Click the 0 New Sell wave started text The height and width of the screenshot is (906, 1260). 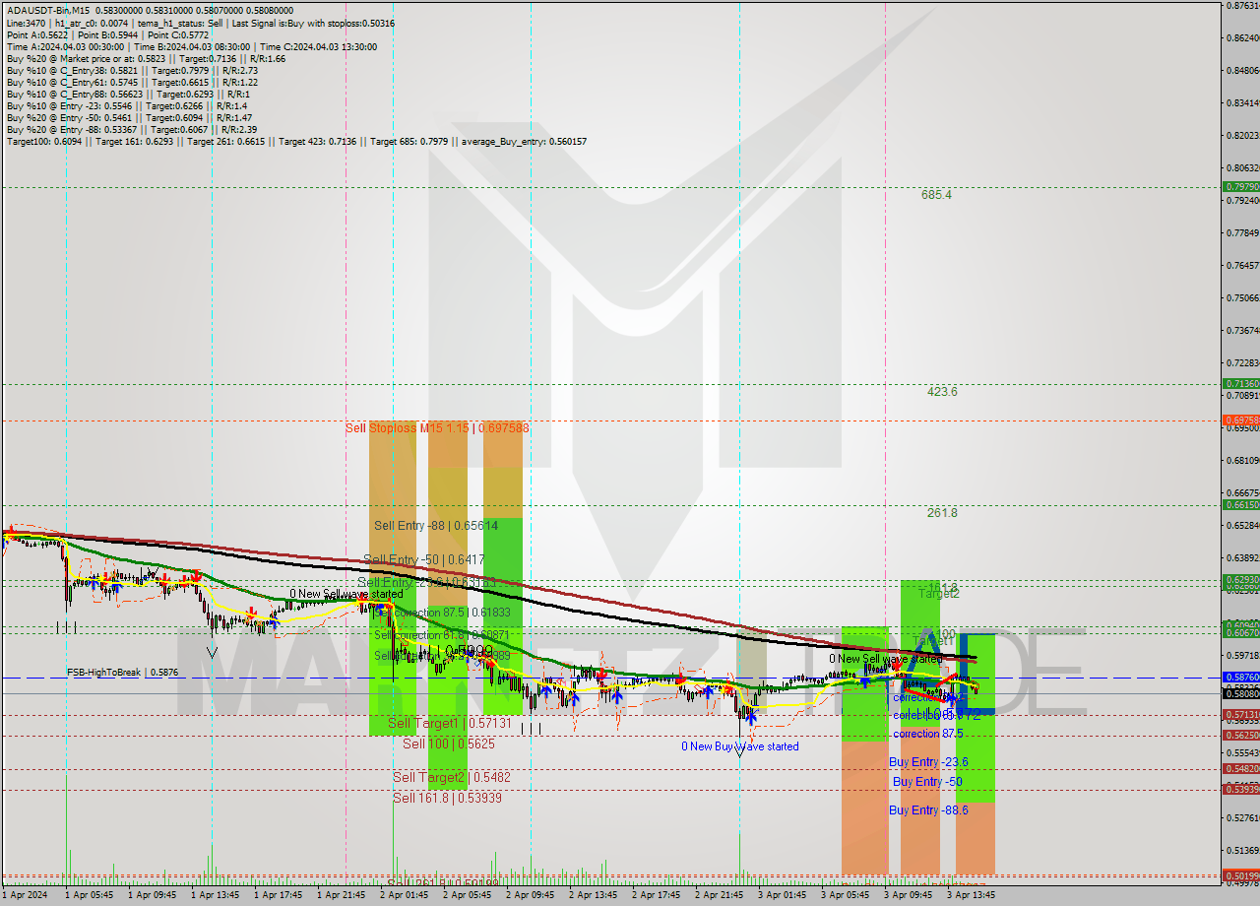[x=342, y=594]
